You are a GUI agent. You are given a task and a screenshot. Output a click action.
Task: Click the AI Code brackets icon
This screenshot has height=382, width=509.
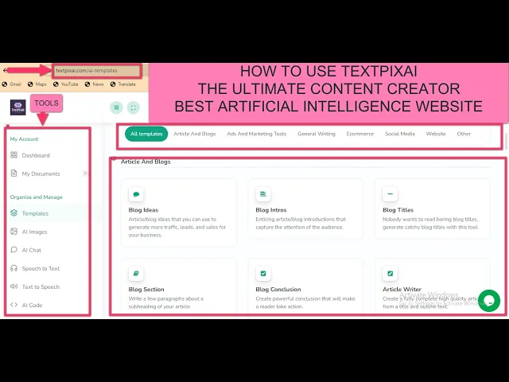[14, 305]
